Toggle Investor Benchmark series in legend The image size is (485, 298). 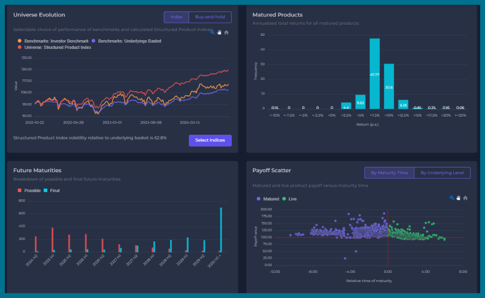tap(53, 41)
